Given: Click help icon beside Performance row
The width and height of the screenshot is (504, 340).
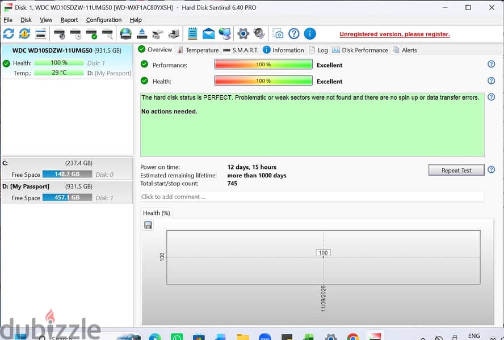Looking at the screenshot, I should click(x=491, y=64).
